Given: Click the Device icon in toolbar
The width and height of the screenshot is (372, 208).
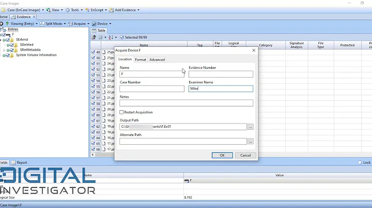Looking at the screenshot, I should tap(94, 24).
